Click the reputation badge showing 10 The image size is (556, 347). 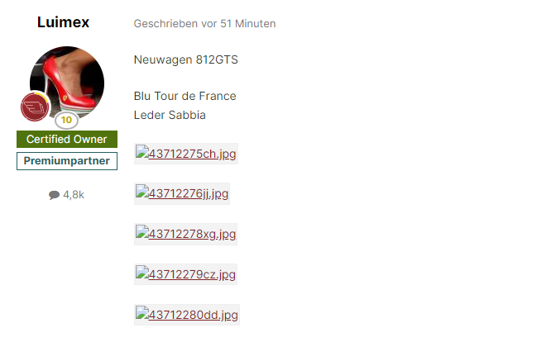[x=66, y=120]
